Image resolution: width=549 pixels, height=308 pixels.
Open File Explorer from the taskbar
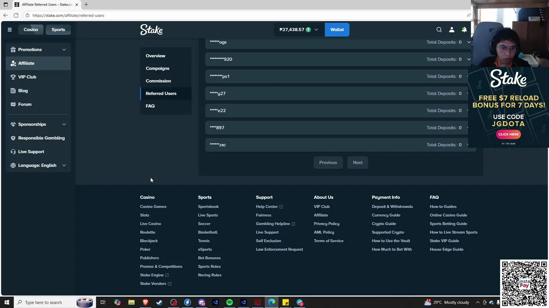tap(131, 302)
